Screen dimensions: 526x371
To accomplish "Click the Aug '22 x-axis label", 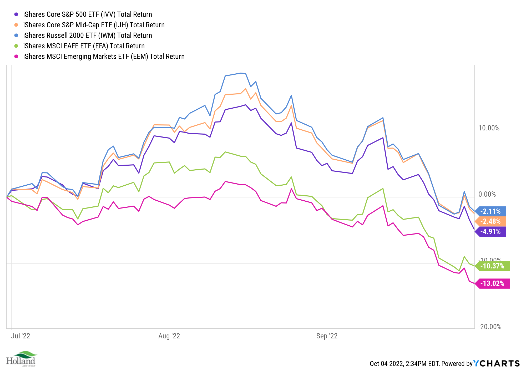I will click(169, 336).
